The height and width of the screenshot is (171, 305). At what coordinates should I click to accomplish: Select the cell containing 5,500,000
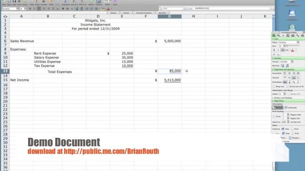[x=170, y=41]
